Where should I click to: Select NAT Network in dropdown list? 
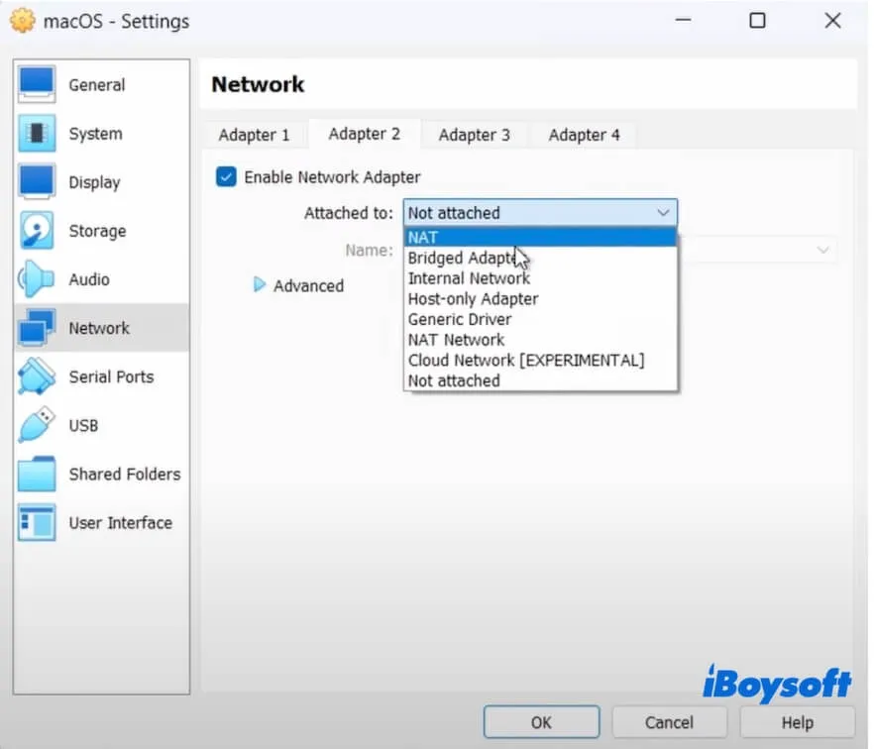456,340
